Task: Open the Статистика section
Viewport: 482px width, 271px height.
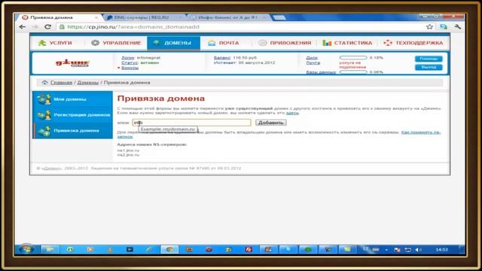Action: point(347,43)
